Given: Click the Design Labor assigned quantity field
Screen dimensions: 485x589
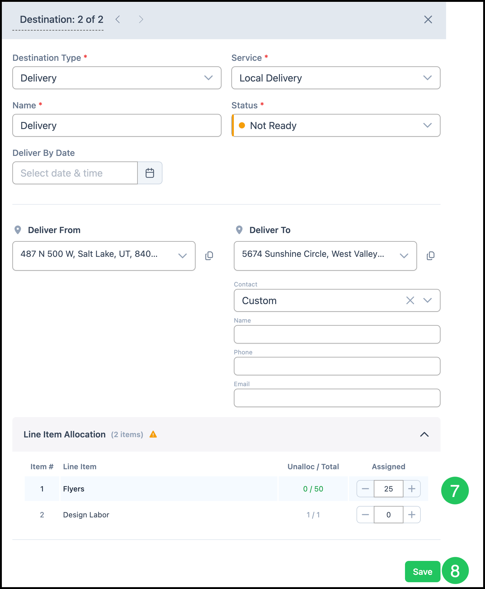Looking at the screenshot, I should (x=389, y=515).
